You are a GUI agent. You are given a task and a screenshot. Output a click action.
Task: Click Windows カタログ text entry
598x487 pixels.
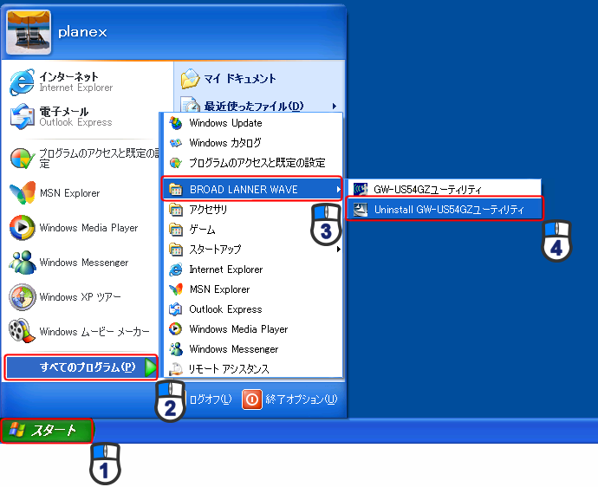pyautogui.click(x=225, y=143)
